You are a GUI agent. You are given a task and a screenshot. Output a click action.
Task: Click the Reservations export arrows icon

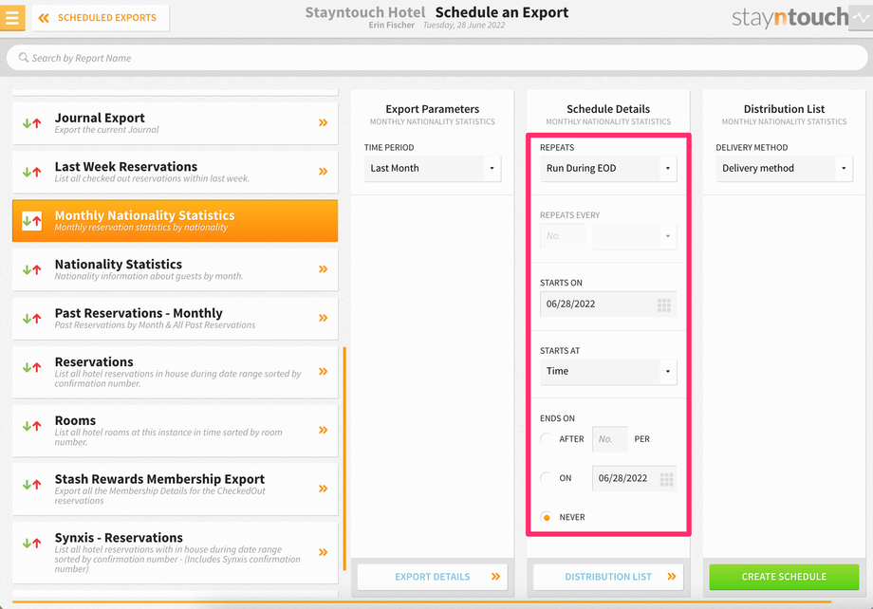(31, 367)
